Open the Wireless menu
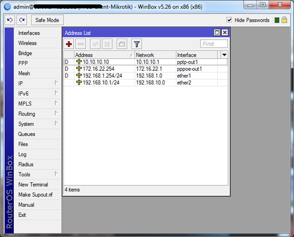Image resolution: width=294 pixels, height=237 pixels. click(x=38, y=43)
